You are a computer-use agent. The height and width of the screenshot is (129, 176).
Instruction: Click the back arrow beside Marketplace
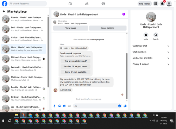click(4, 11)
